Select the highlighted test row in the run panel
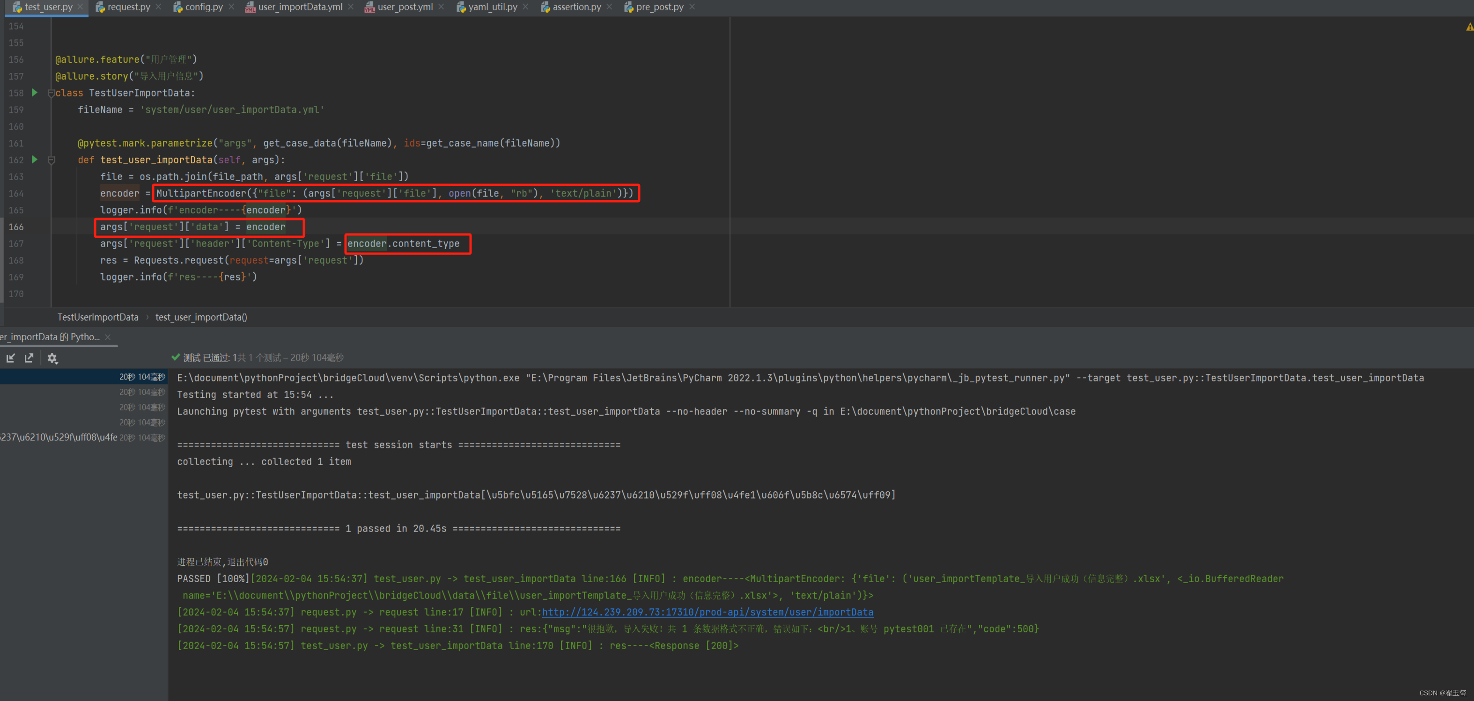This screenshot has width=1474, height=701. [83, 376]
